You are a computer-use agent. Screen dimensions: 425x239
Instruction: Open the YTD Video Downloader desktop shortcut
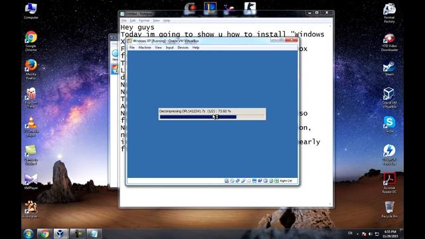389,42
